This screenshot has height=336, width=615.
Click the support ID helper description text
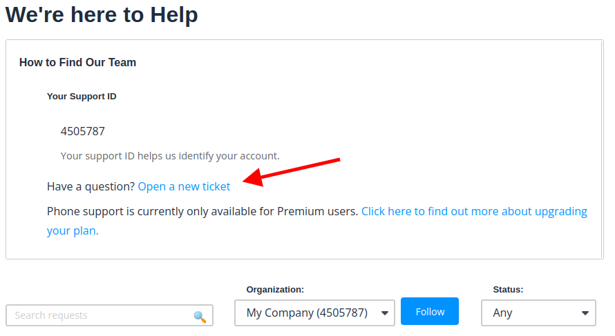pos(170,156)
